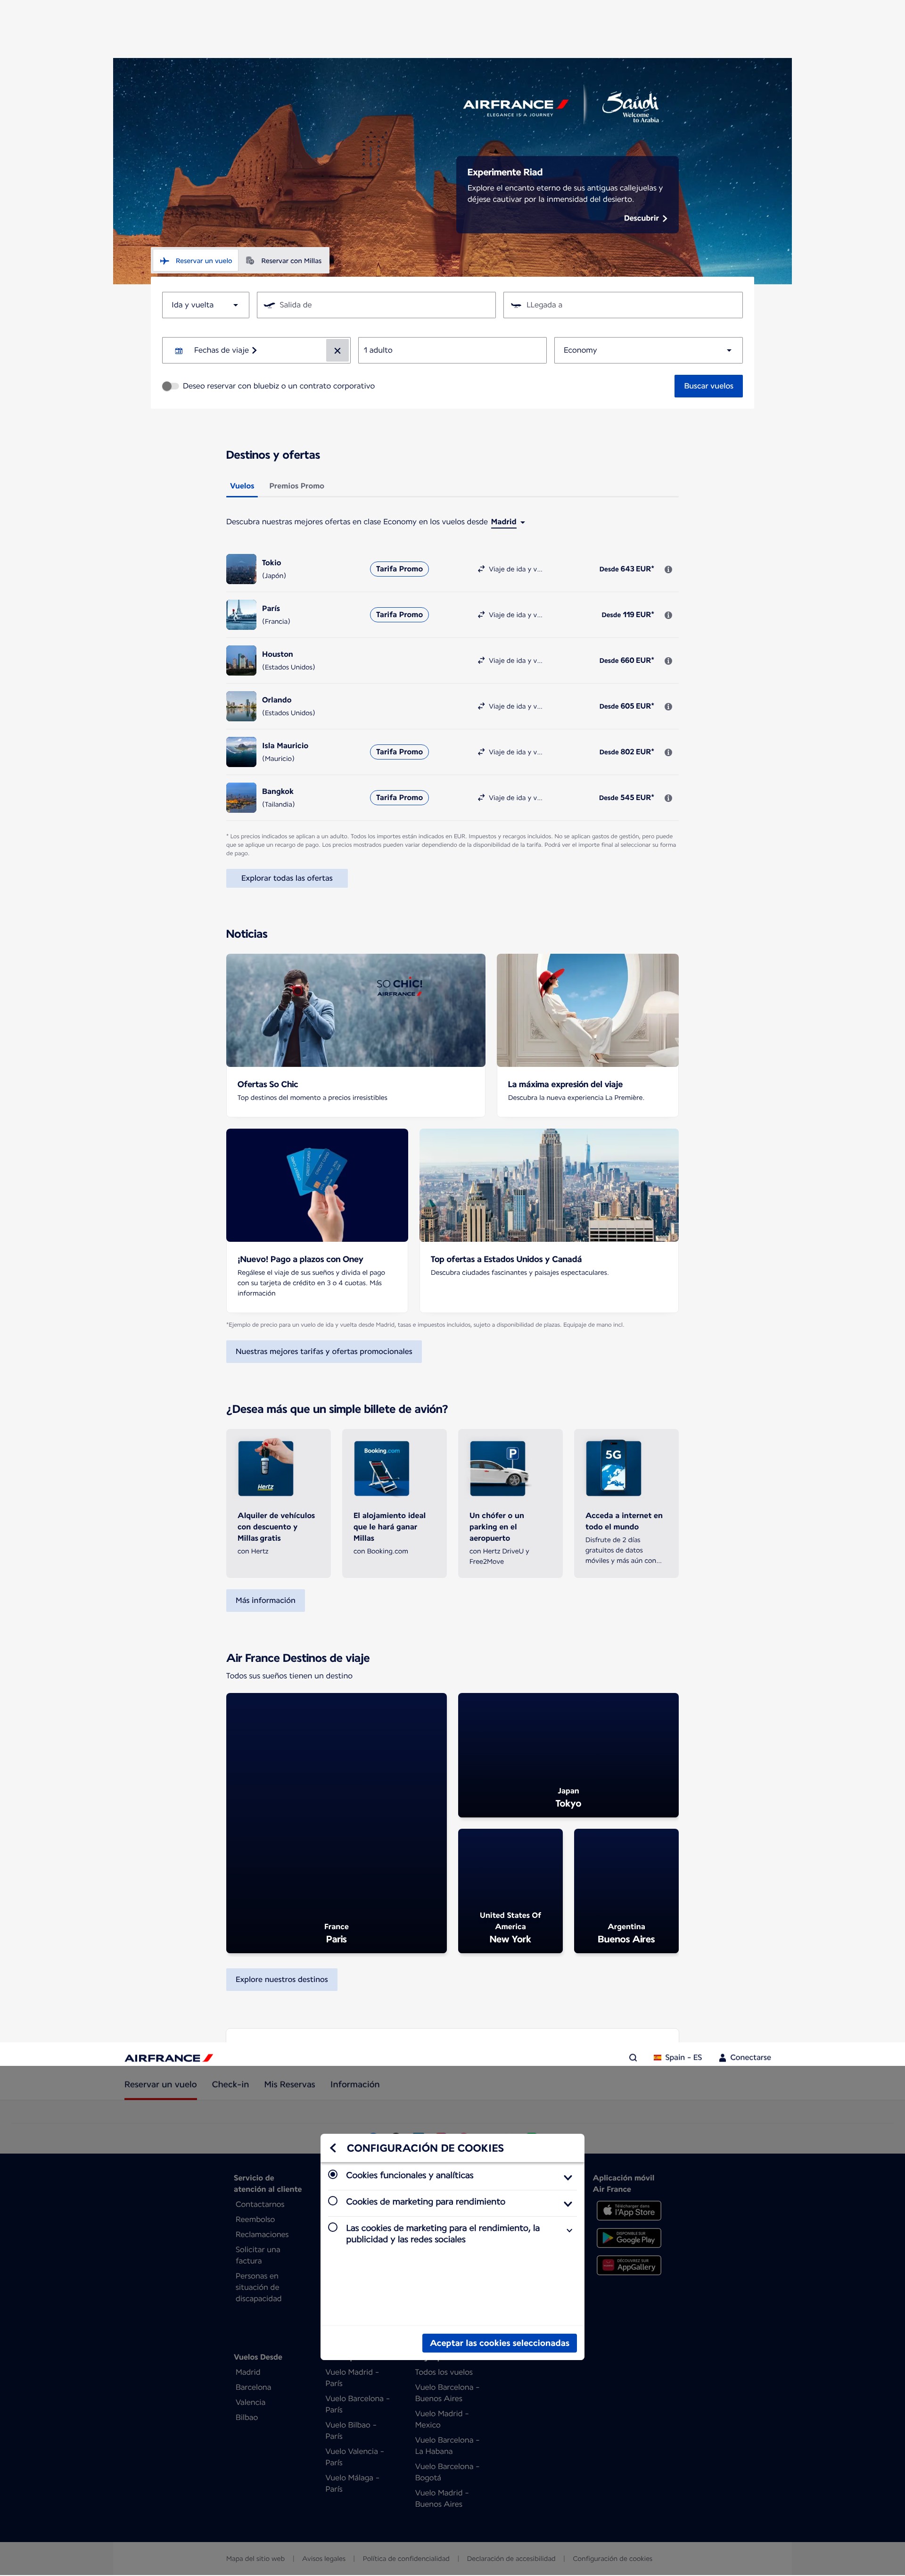Select the Reservar con Millas booking tab
Screen dimensions: 905x2576
(284, 261)
